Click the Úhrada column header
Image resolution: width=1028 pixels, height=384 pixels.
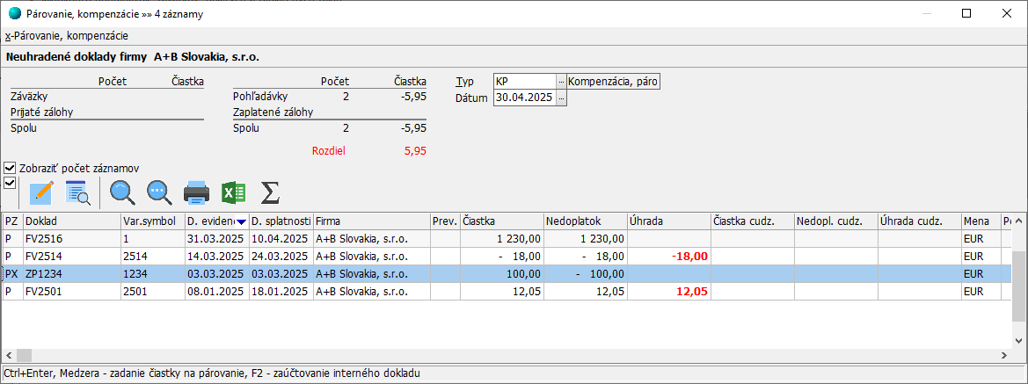click(667, 221)
